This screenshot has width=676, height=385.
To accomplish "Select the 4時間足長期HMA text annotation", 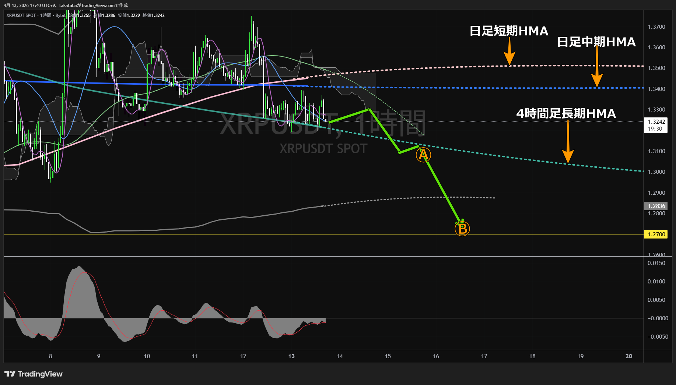I will pyautogui.click(x=566, y=113).
